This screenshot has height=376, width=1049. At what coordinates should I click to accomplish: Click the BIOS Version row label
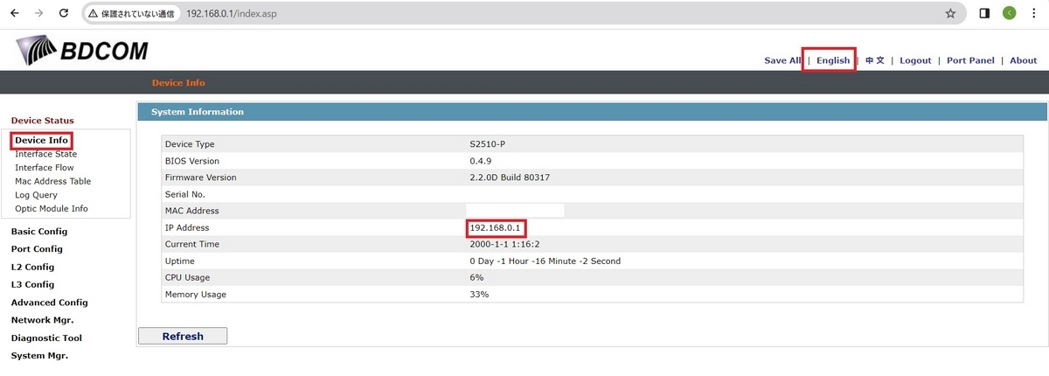point(192,161)
